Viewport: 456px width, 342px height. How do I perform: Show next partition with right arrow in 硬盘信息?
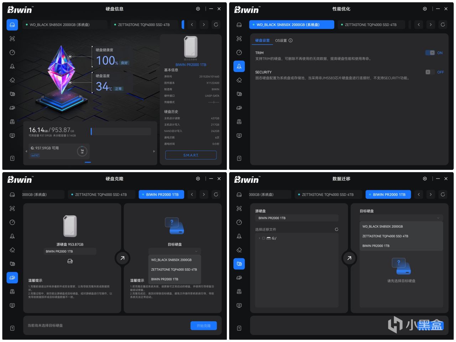coord(154,151)
